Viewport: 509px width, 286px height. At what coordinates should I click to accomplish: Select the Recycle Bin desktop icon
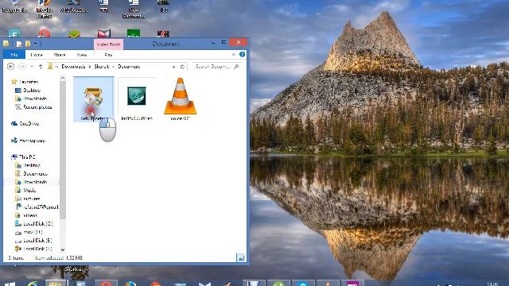(14, 6)
